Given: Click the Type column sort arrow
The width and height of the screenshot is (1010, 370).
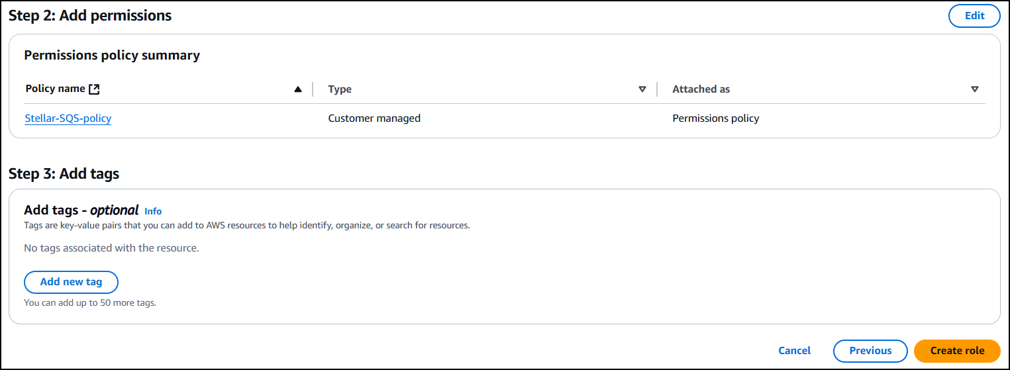Looking at the screenshot, I should click(x=642, y=89).
